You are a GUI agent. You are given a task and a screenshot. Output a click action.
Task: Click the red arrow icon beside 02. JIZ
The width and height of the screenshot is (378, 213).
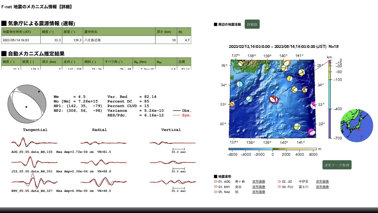[279, 182]
